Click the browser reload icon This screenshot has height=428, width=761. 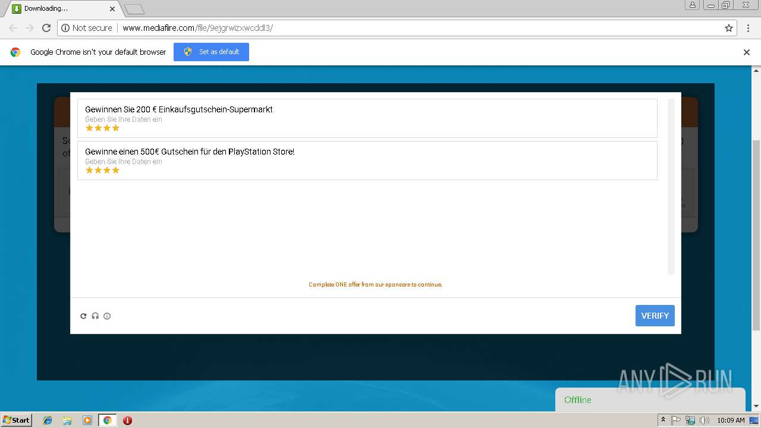click(x=46, y=28)
